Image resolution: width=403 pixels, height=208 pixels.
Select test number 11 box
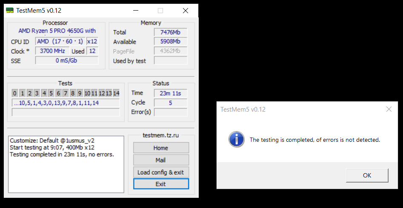(x=94, y=93)
